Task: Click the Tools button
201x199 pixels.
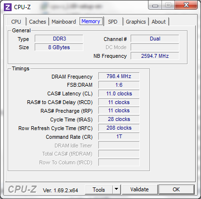Action: (99, 190)
